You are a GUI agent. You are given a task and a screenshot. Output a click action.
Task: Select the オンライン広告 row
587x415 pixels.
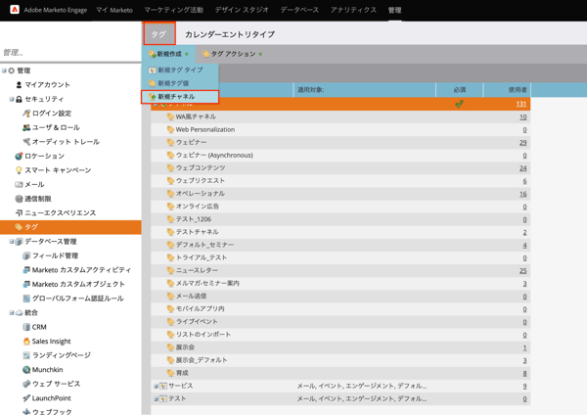pyautogui.click(x=340, y=207)
